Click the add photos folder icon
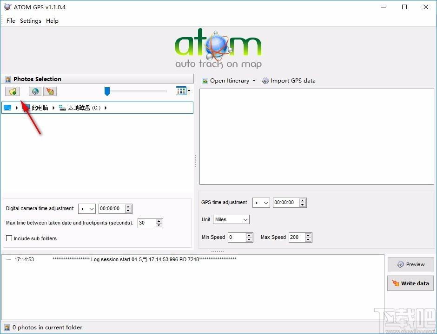The width and height of the screenshot is (437, 334). [13, 91]
